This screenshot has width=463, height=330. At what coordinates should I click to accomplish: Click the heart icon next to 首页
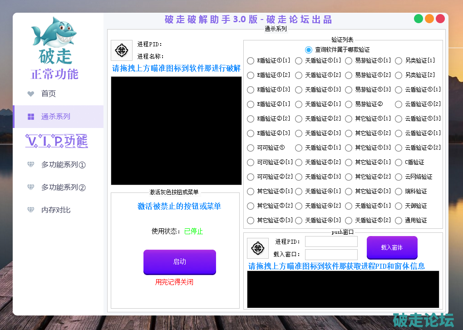[x=30, y=94]
